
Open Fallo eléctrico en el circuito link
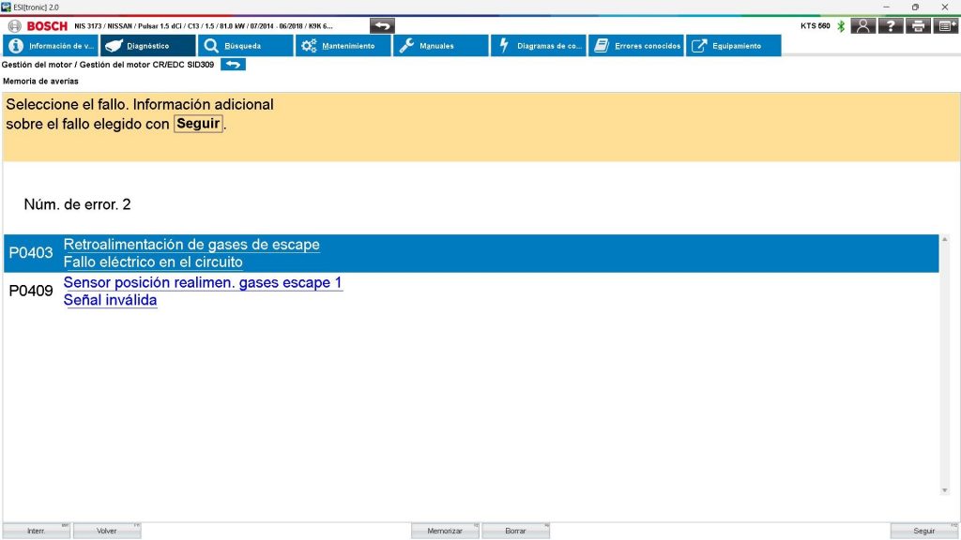coord(153,262)
